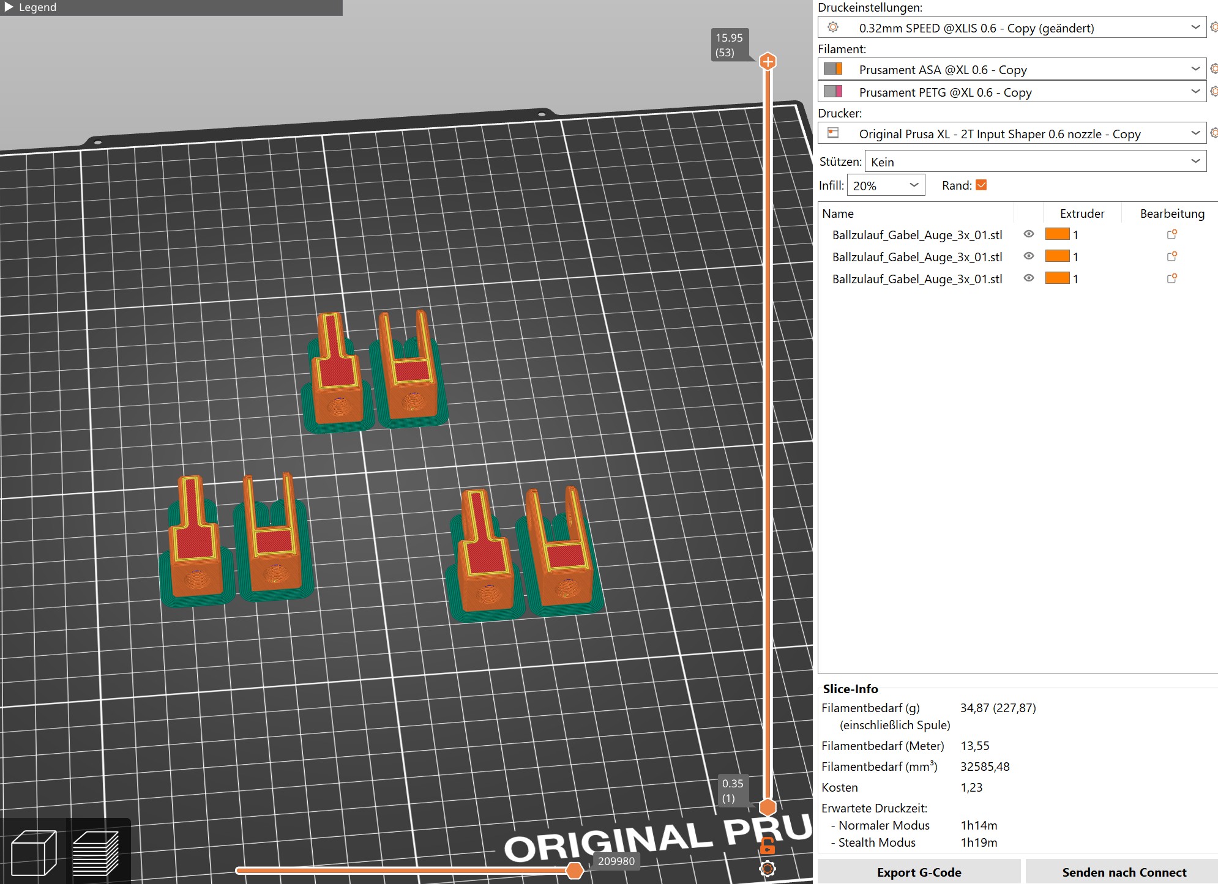
Task: Open the Prusament ASA filament dropdown
Action: [1012, 69]
